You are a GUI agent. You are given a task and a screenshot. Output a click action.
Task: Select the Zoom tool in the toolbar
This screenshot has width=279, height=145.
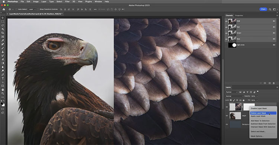point(3,93)
